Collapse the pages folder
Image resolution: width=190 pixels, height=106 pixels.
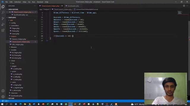[x=11, y=66]
